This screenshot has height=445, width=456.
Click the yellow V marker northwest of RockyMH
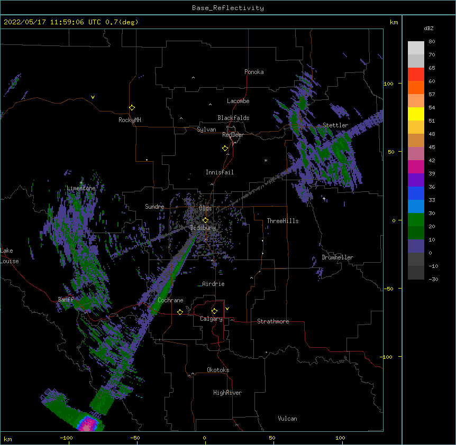[x=93, y=97]
